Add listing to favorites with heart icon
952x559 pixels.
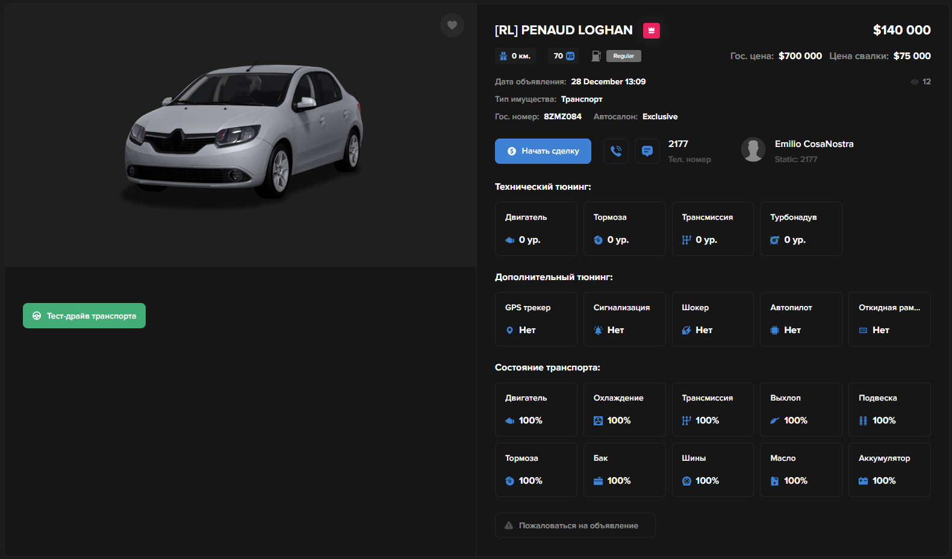click(x=452, y=25)
